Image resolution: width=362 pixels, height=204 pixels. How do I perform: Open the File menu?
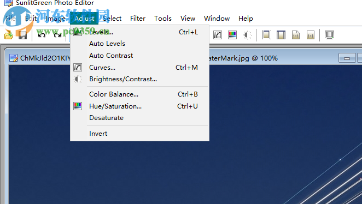pyautogui.click(x=10, y=19)
